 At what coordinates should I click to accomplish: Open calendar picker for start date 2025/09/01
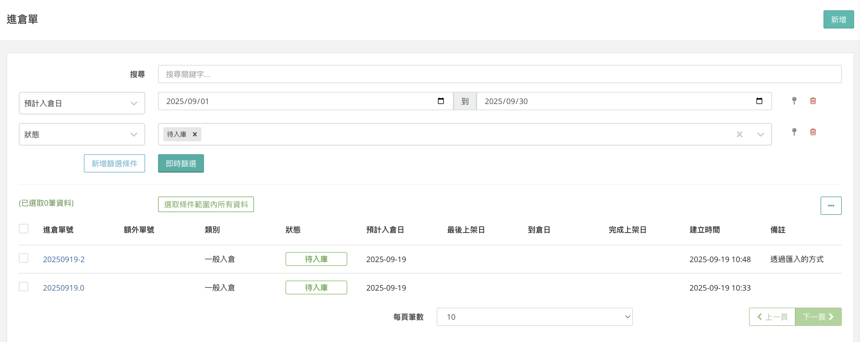(x=441, y=101)
